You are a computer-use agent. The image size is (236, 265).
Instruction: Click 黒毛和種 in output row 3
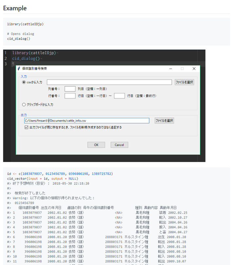(142, 222)
